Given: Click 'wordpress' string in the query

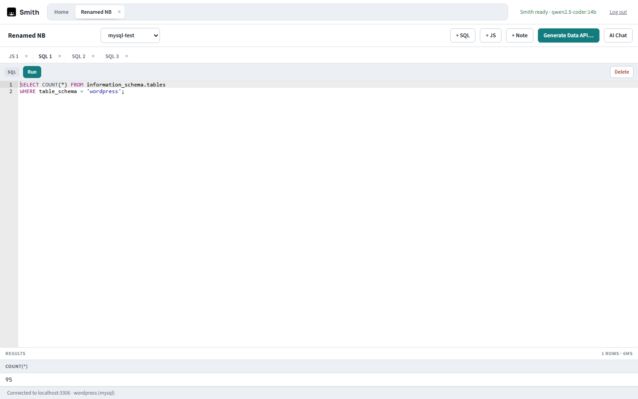Looking at the screenshot, I should [x=104, y=91].
